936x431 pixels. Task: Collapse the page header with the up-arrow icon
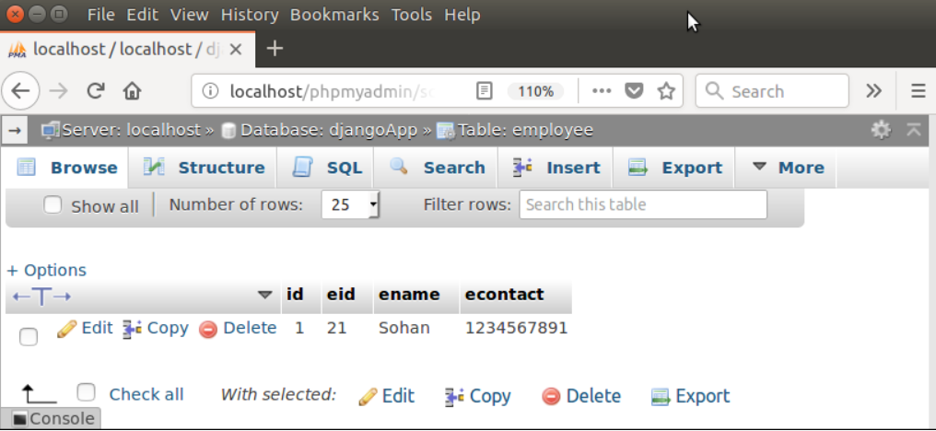(x=914, y=130)
